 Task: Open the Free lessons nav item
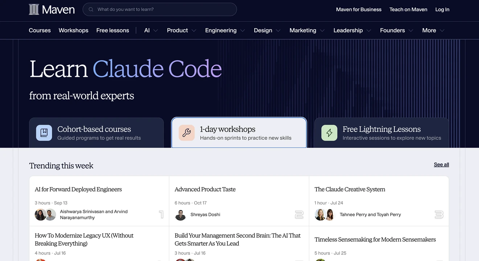(113, 30)
